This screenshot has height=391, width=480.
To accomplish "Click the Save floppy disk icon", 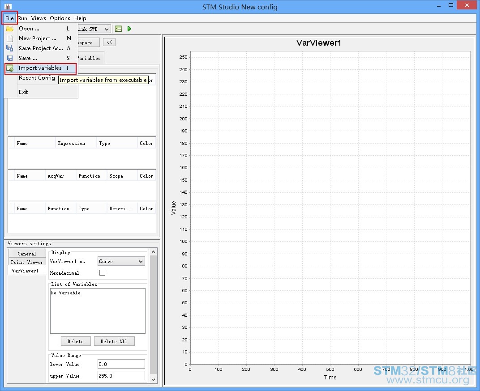I will pyautogui.click(x=10, y=58).
